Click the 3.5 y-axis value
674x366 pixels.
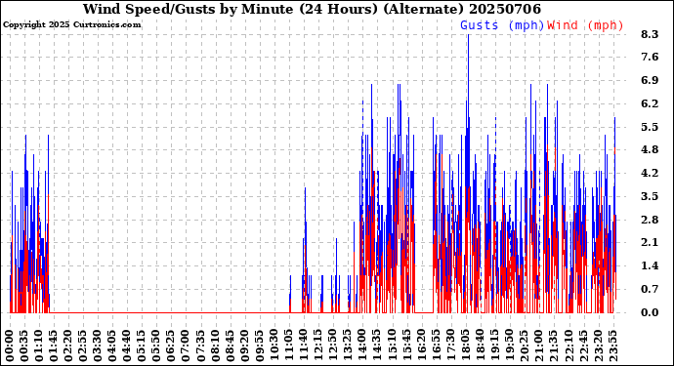pyautogui.click(x=650, y=196)
